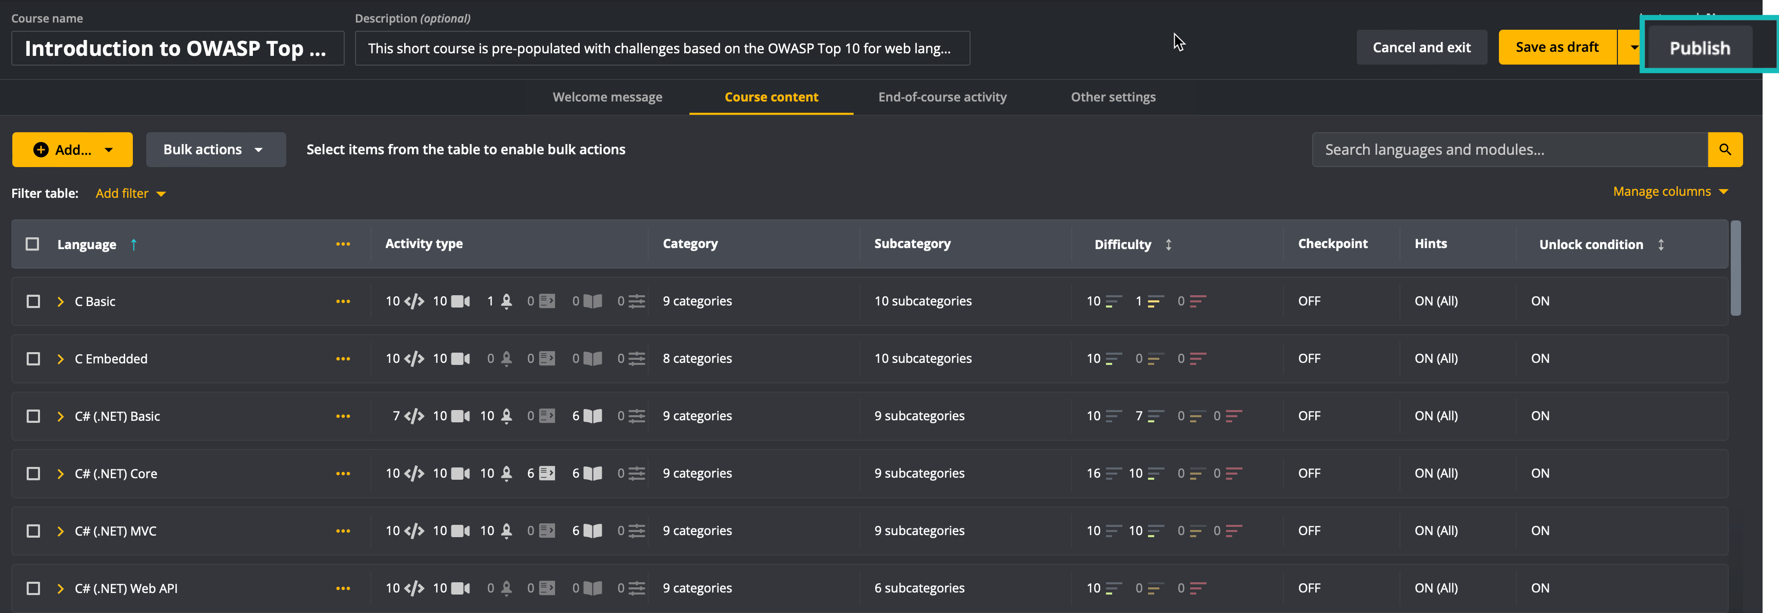Go to Other settings tab
Viewport: 1779px width, 613px height.
click(1113, 97)
